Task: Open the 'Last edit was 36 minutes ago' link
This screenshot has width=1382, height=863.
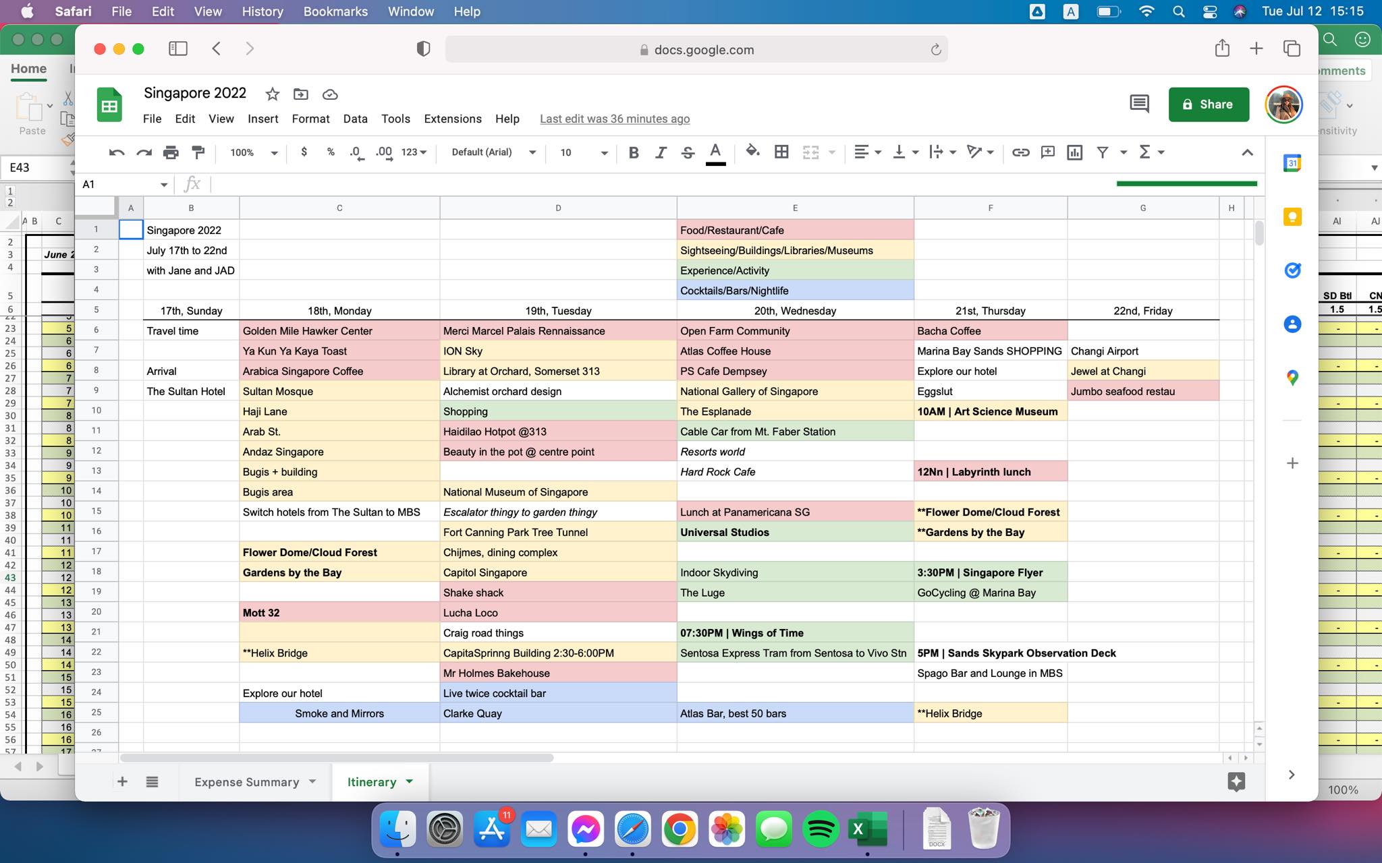Action: coord(614,119)
